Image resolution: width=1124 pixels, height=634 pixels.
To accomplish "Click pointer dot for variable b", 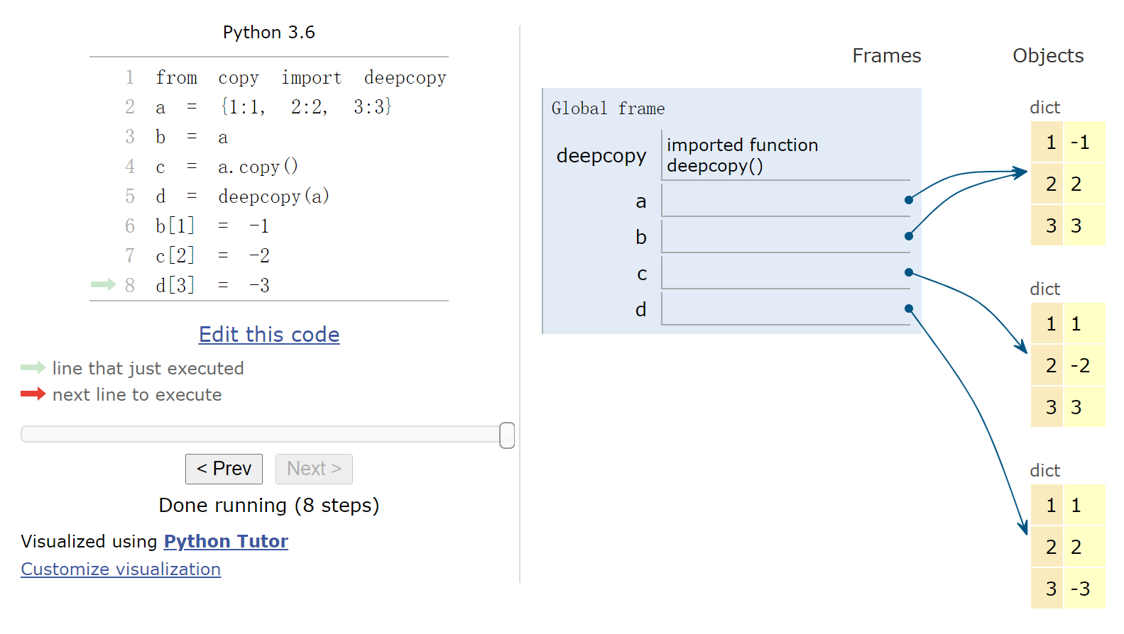I will click(909, 236).
